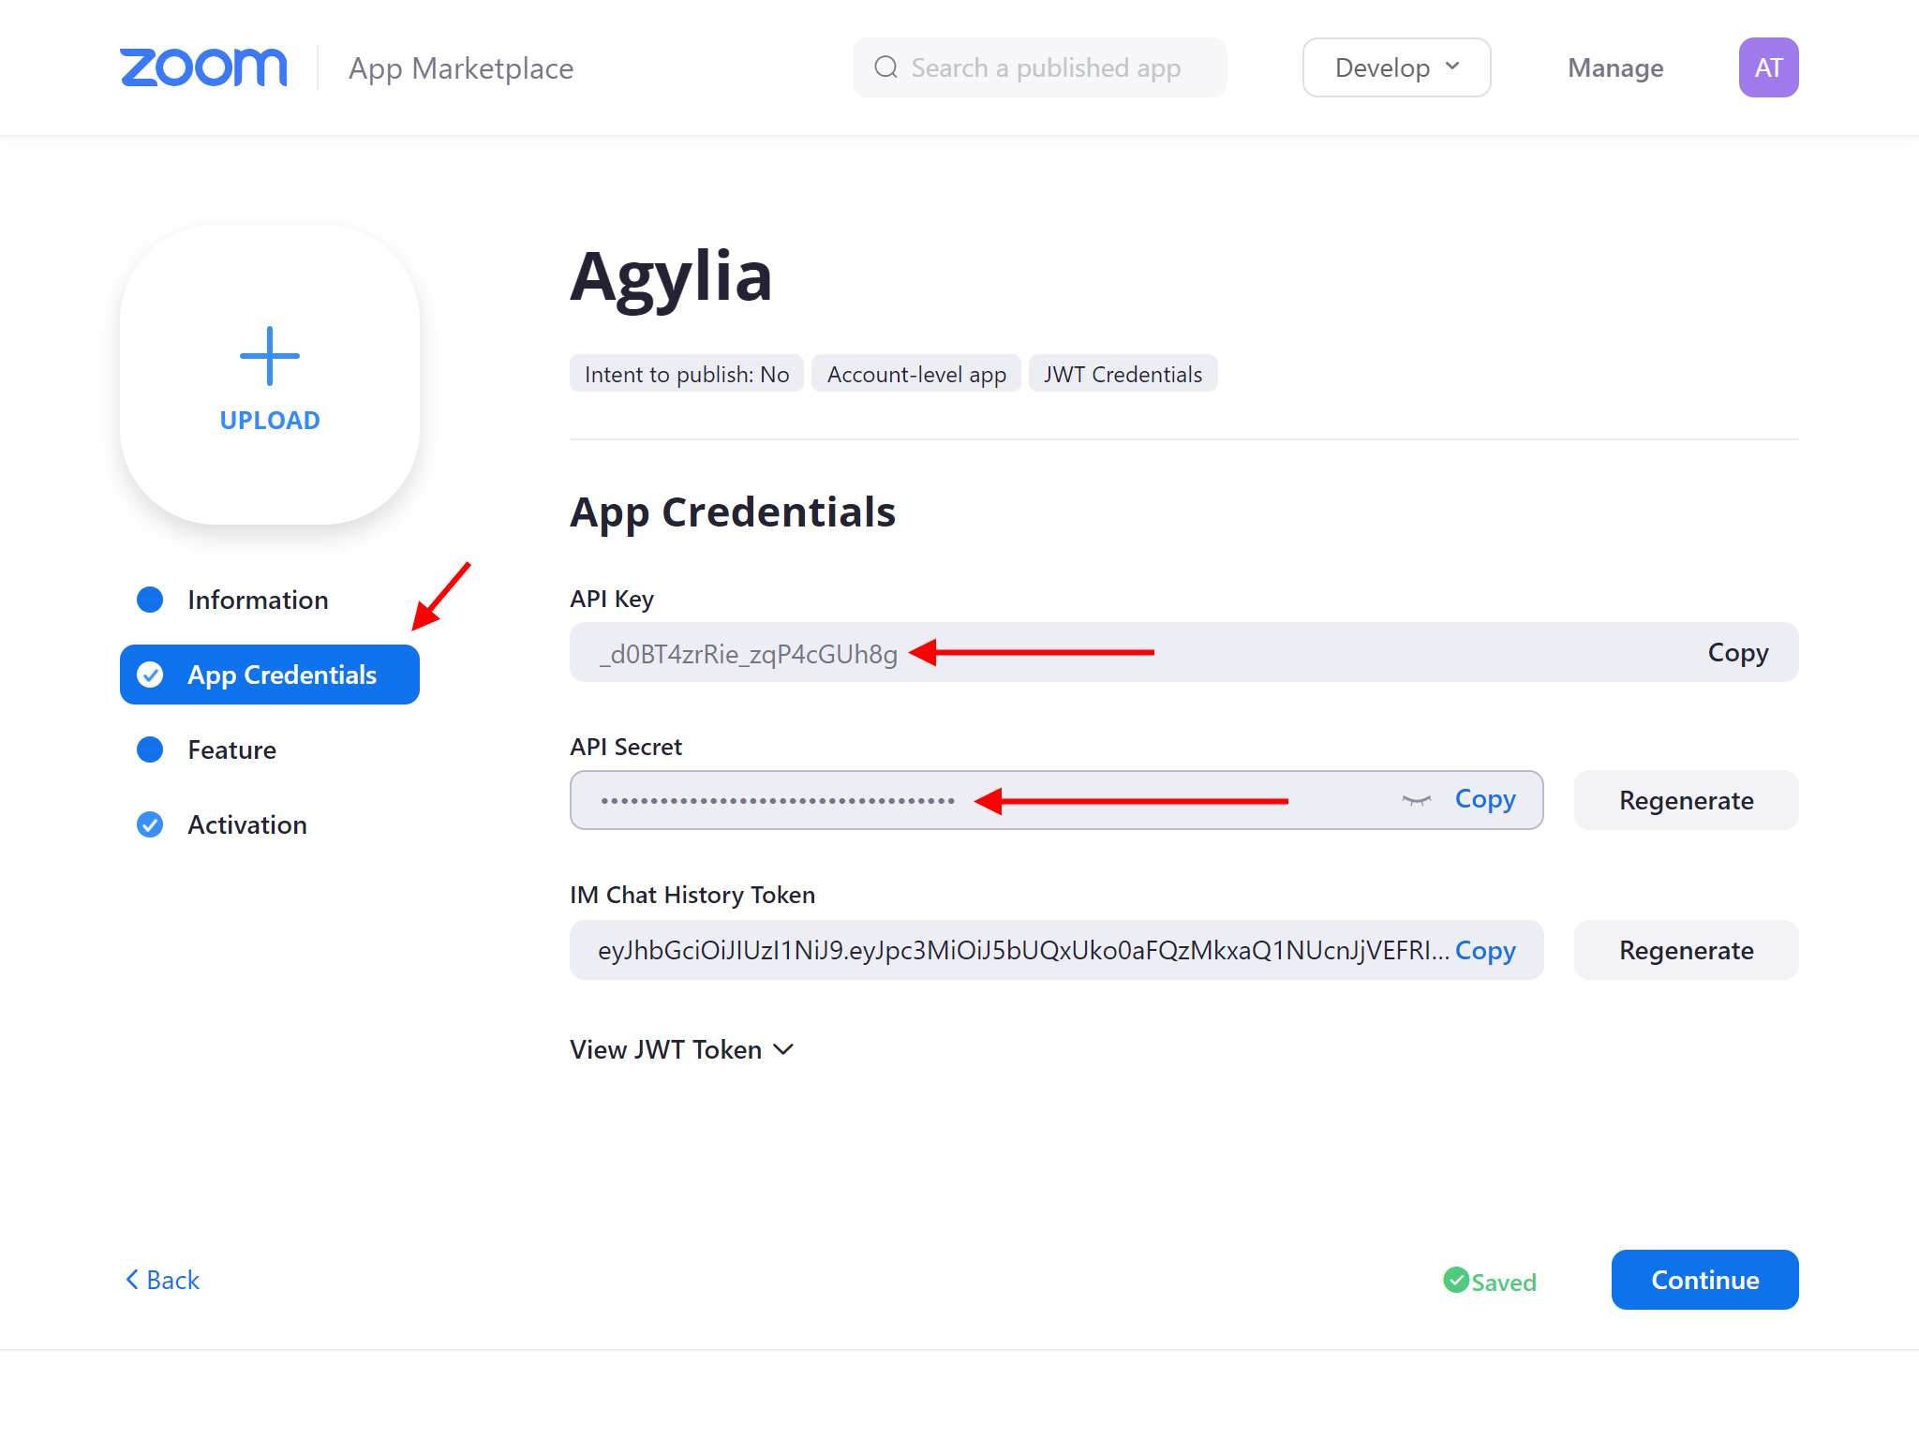Click the masked API Secret field

tap(1056, 800)
